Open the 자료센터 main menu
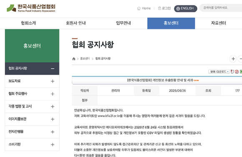The image size is (242, 157). pos(219,23)
